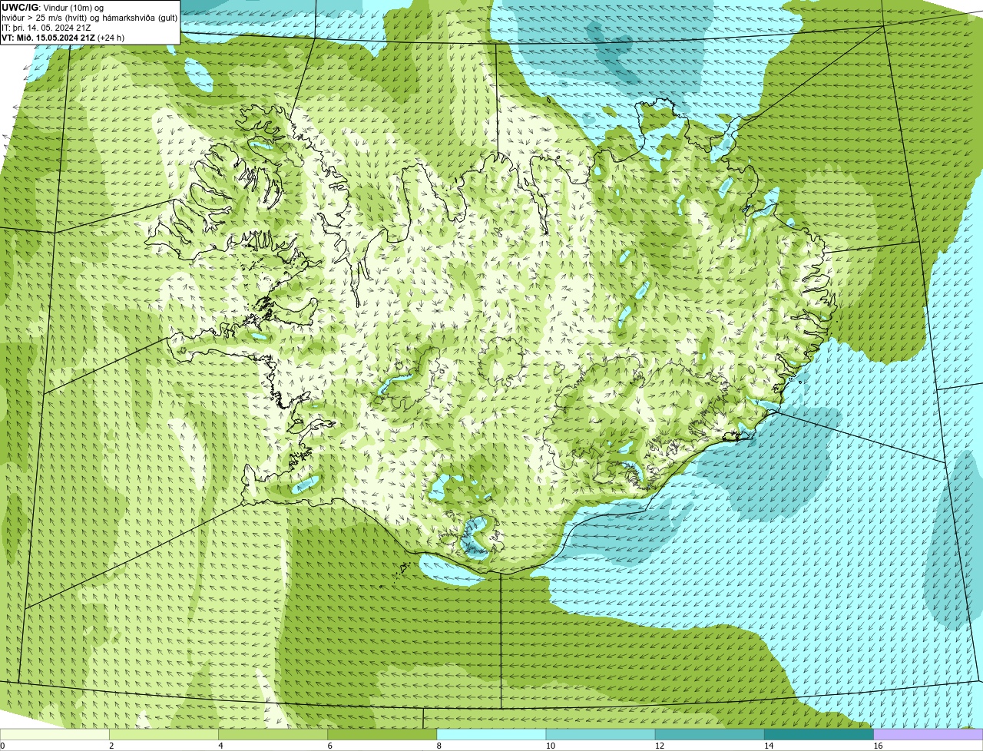Viewport: 983px width, 751px height.
Task: Pick the medium green 4–6 legend swatch
Action: coord(273,735)
